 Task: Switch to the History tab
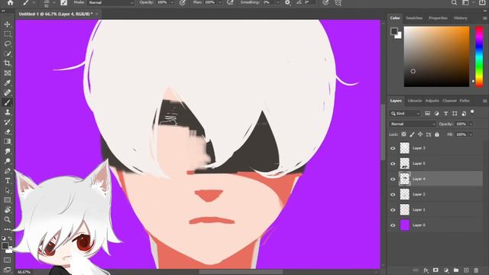coord(460,18)
